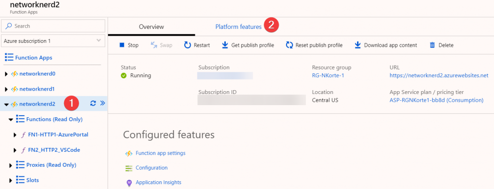Open Function Apps heading in sidebar
Image resolution: width=494 pixels, height=189 pixels.
coord(34,58)
